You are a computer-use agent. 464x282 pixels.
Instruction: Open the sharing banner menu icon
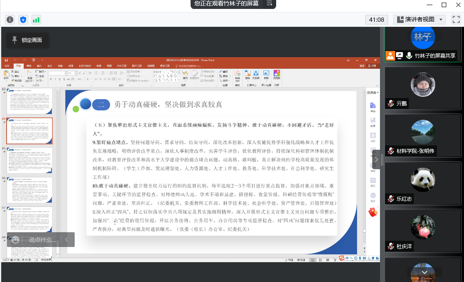(x=269, y=4)
